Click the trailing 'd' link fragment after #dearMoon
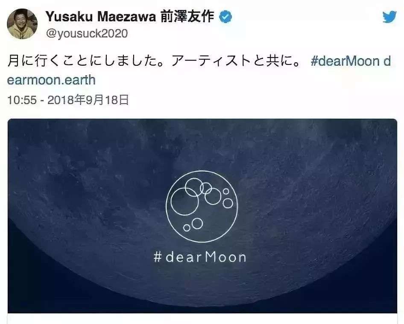This screenshot has width=404, height=324. pyautogui.click(x=387, y=61)
